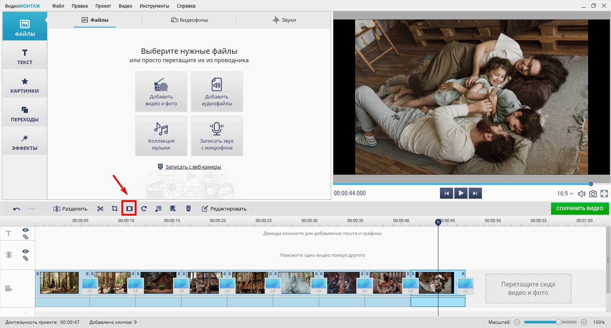Select the crop tool in the toolbar
611x328 pixels.
click(115, 209)
